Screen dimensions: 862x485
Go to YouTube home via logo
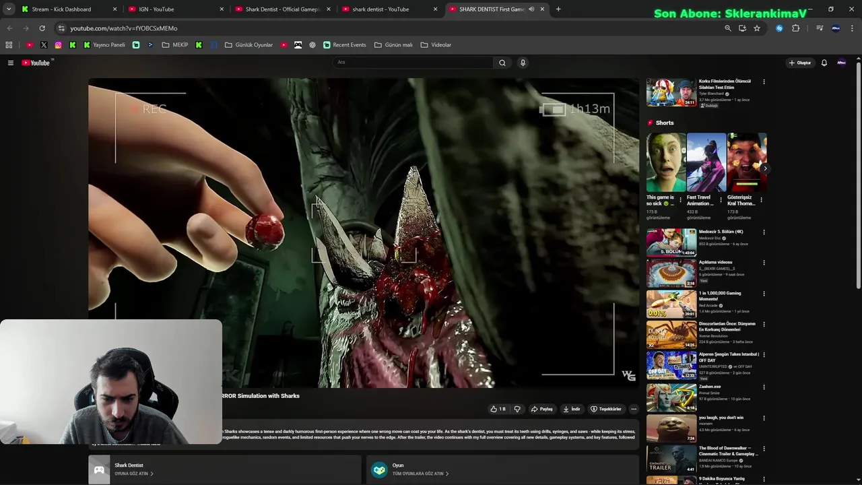(x=36, y=63)
